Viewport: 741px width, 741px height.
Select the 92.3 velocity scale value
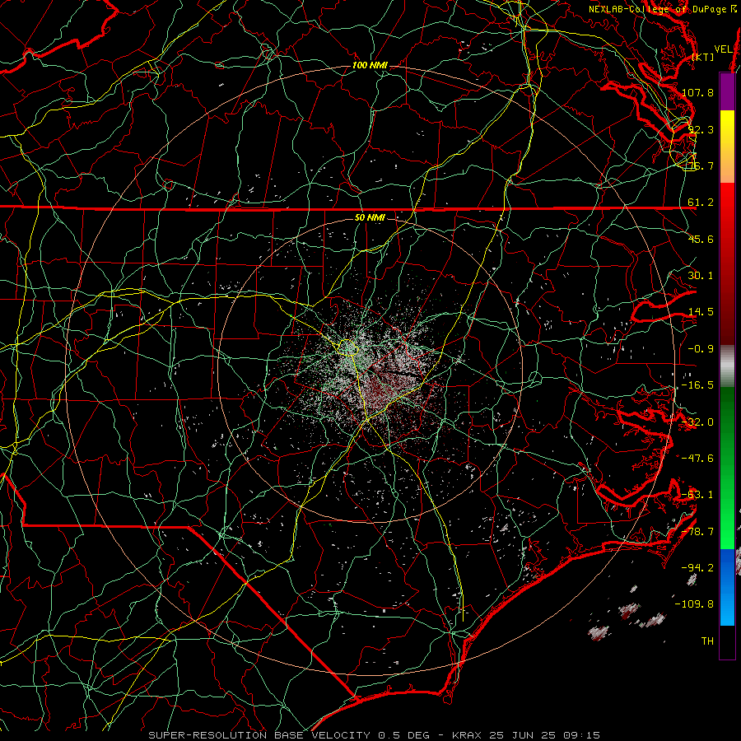[x=701, y=129]
